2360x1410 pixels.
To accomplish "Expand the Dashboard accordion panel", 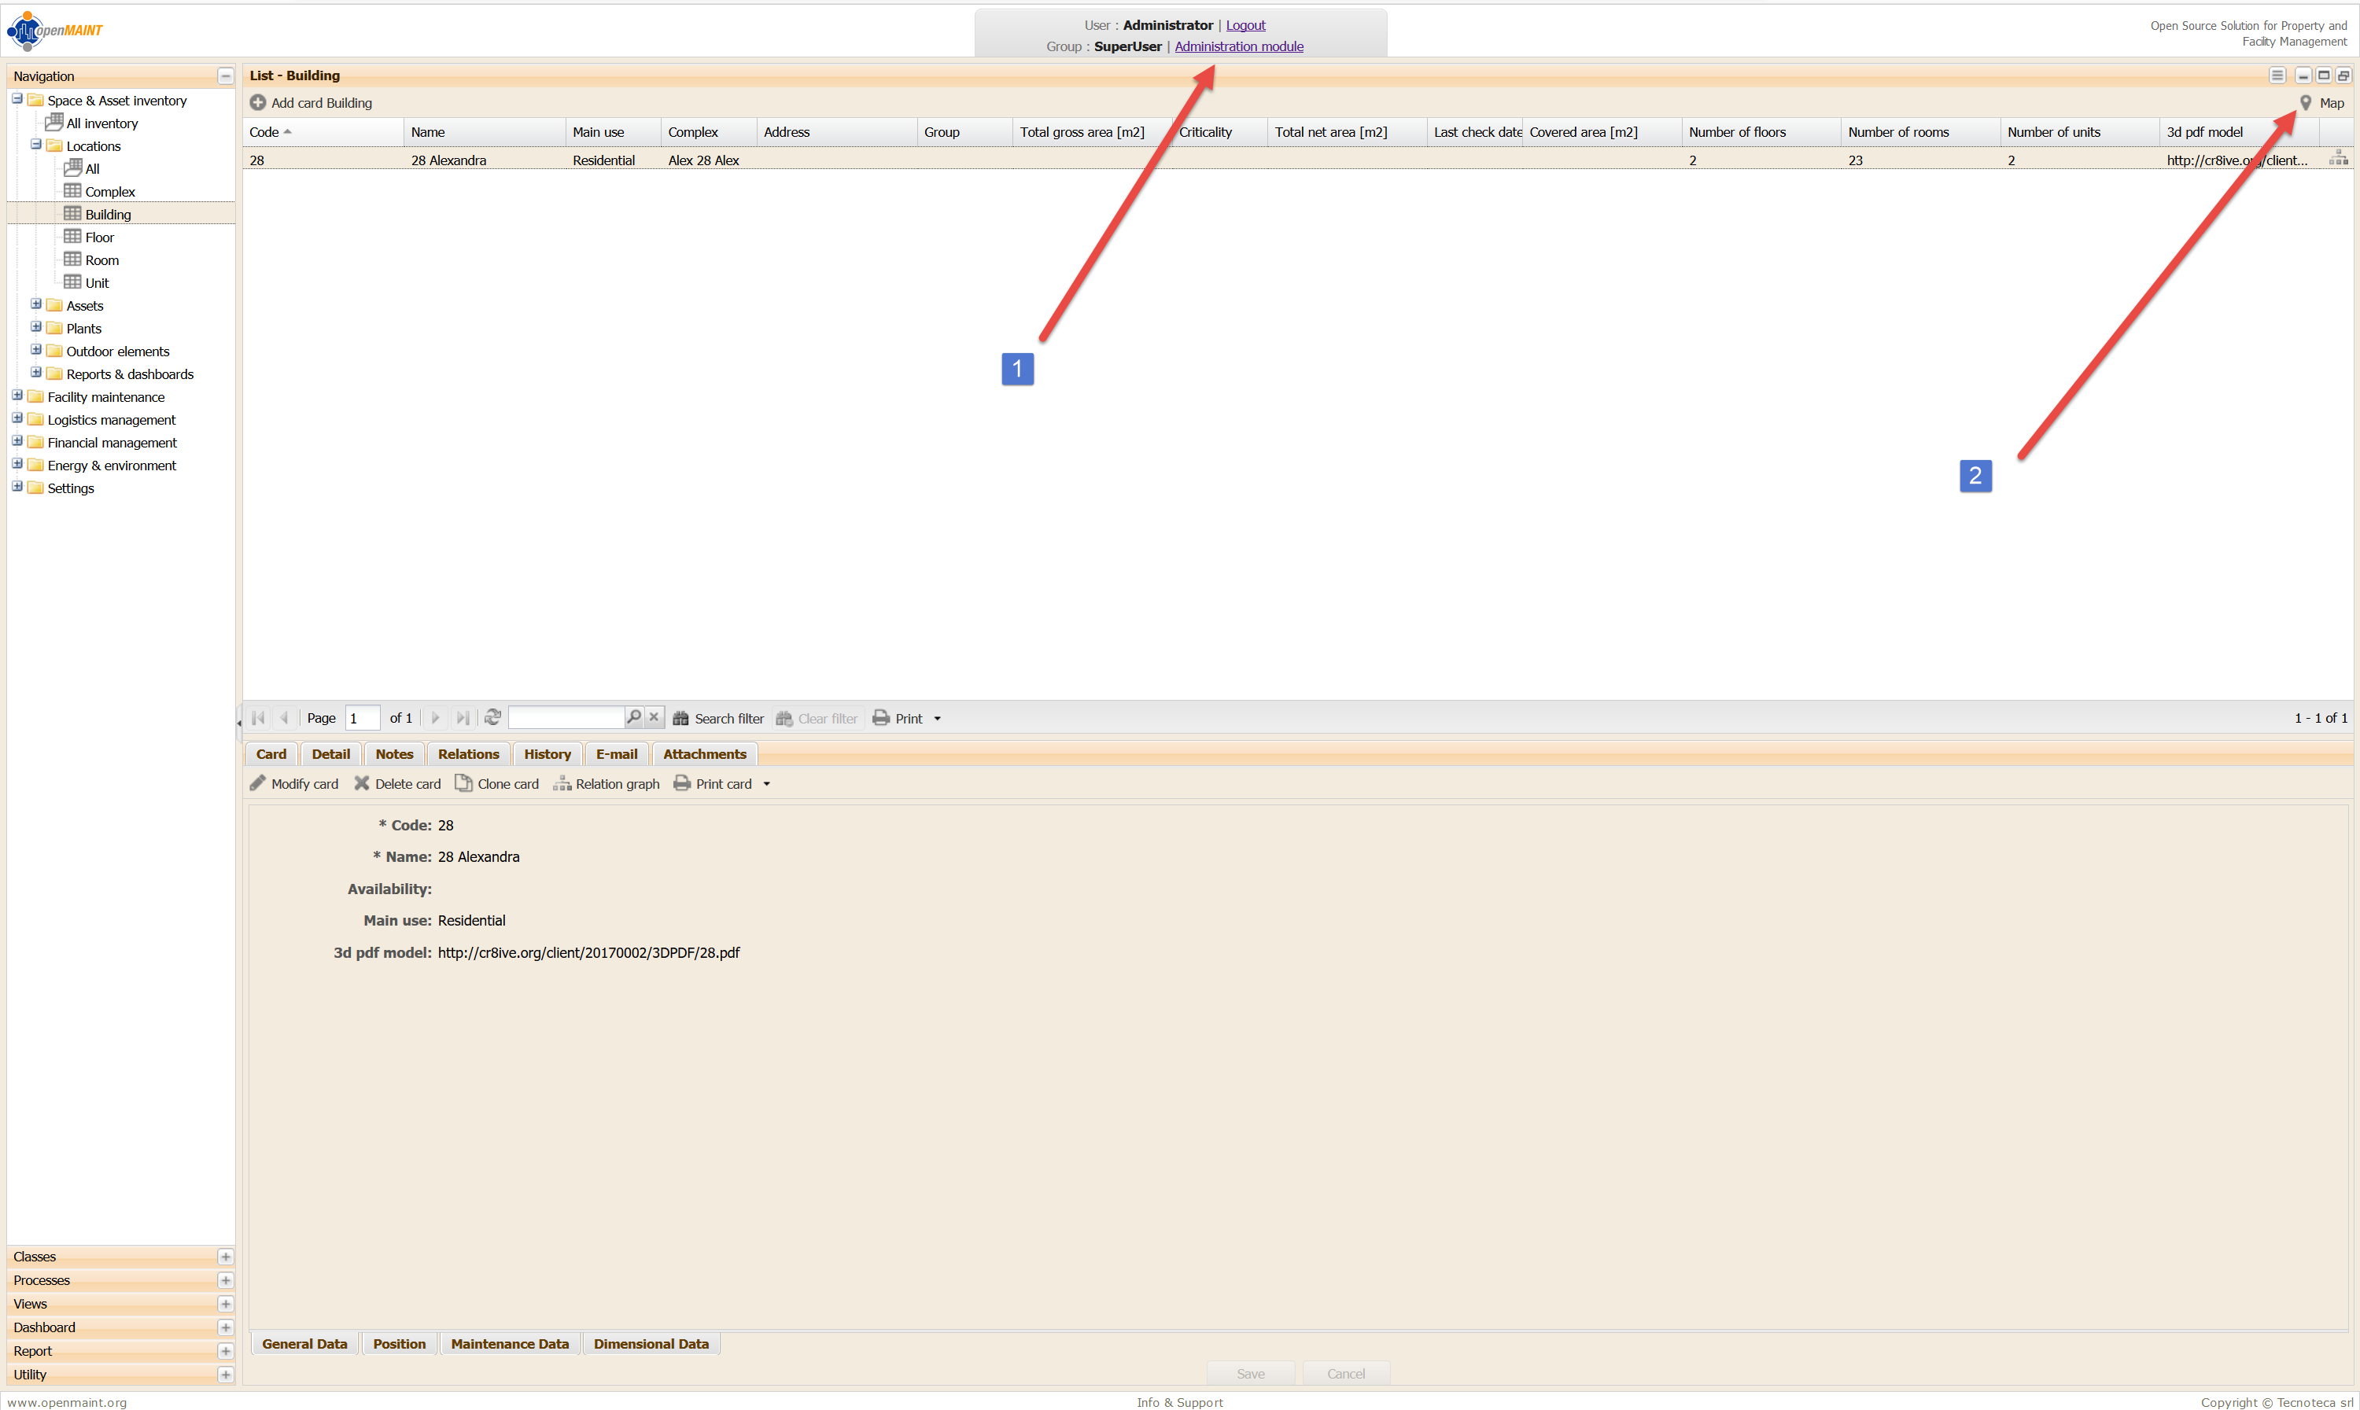I will coord(225,1327).
